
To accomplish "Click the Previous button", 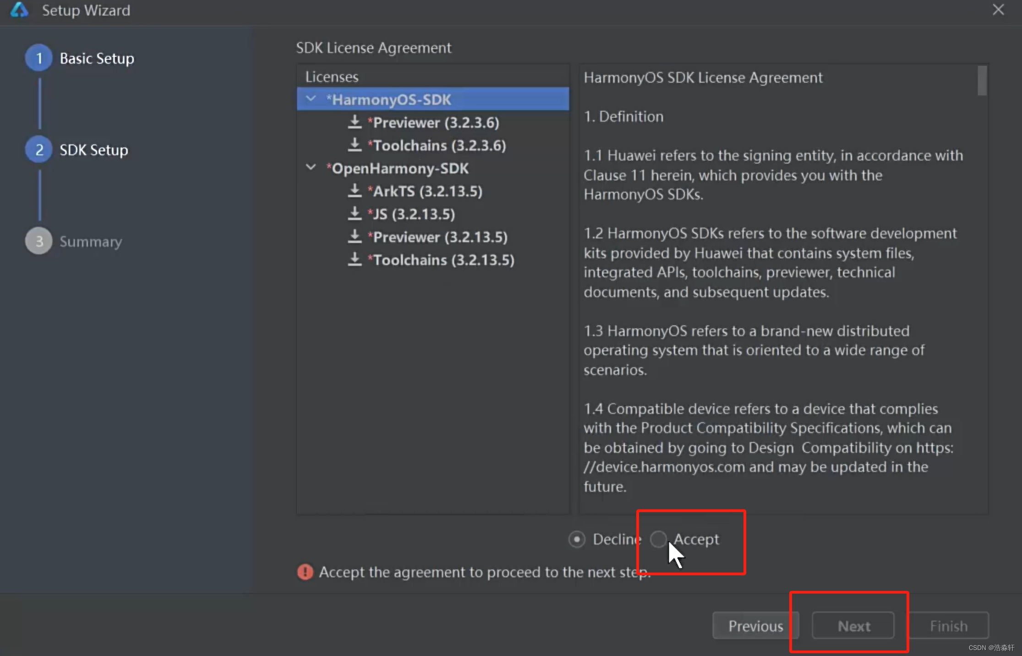I will click(756, 626).
